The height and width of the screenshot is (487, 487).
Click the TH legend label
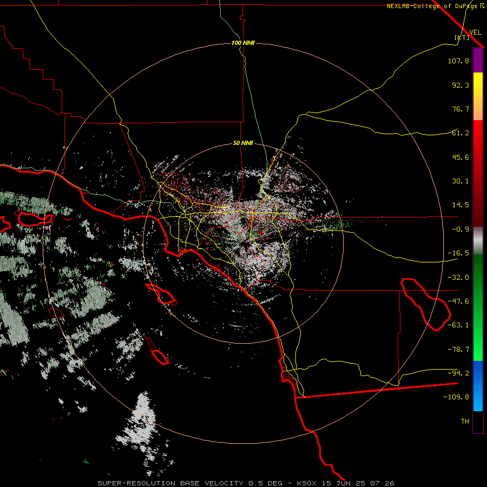coord(465,422)
